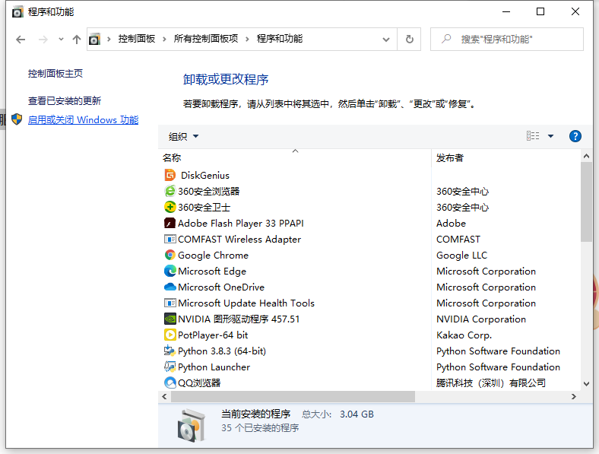Click the refresh button beside address bar
The height and width of the screenshot is (454, 599).
410,40
